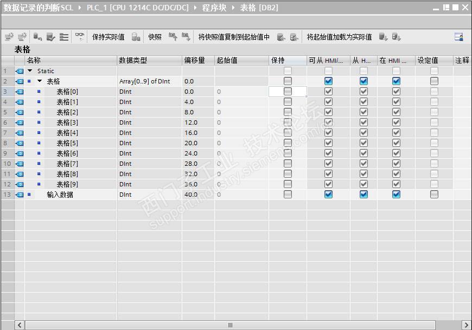Viewport: 472px width, 330px height.
Task: Click row number 7 header
Action: (x=7, y=133)
